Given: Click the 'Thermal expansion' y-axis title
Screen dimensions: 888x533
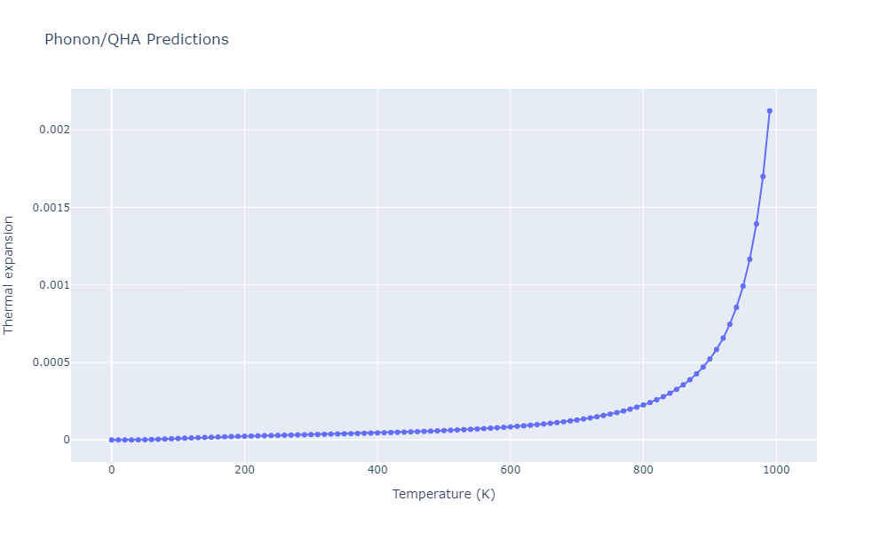Looking at the screenshot, I should pos(9,274).
